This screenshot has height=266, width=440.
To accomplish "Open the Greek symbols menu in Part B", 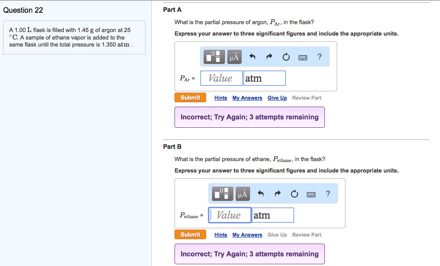I will pos(243,194).
